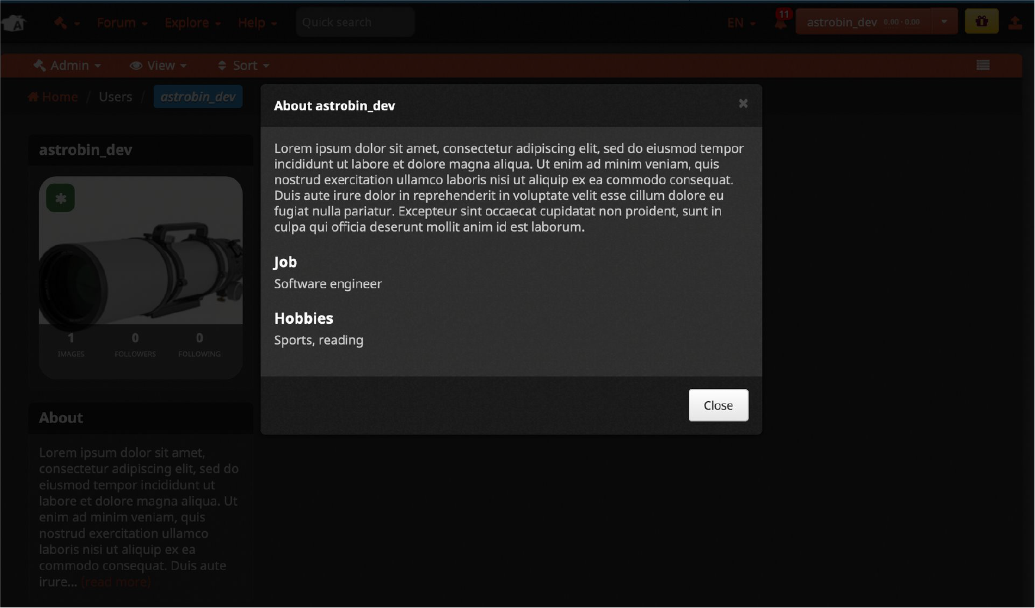Expand the user menu caret arrow
1035x608 pixels.
pyautogui.click(x=945, y=22)
